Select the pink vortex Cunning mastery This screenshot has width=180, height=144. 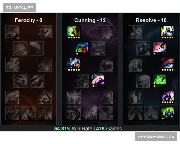click(98, 81)
